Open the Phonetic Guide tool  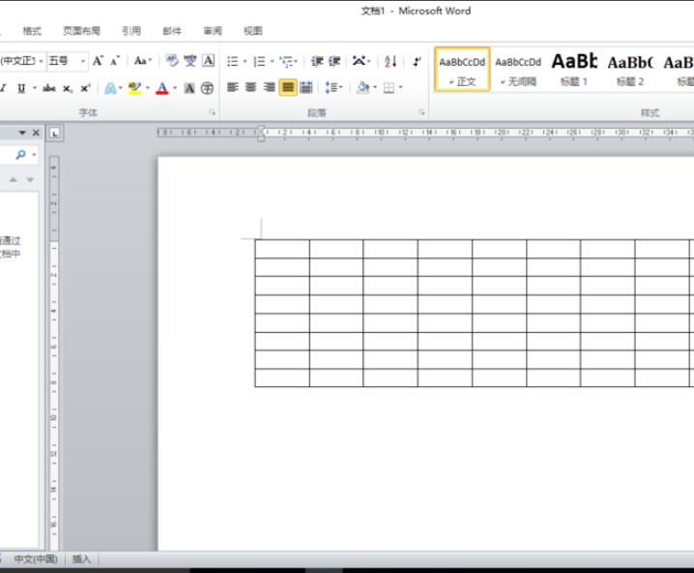tap(190, 61)
